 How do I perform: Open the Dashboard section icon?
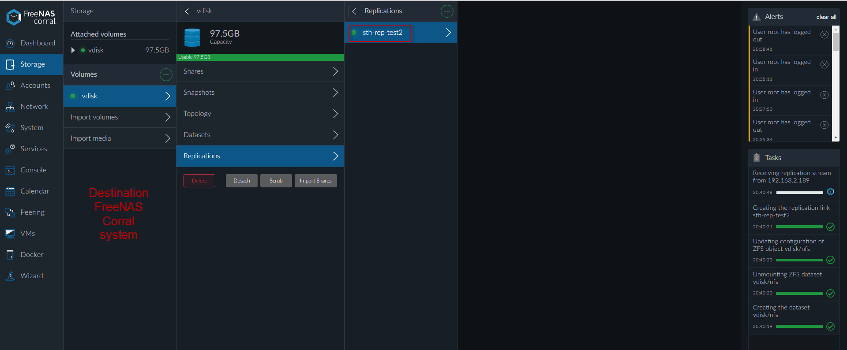[10, 43]
